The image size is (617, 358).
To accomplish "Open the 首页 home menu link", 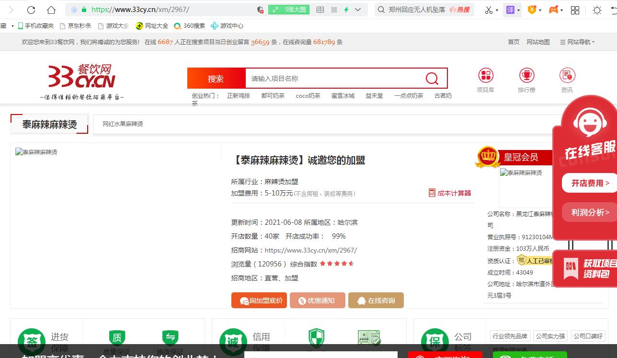I will point(514,42).
